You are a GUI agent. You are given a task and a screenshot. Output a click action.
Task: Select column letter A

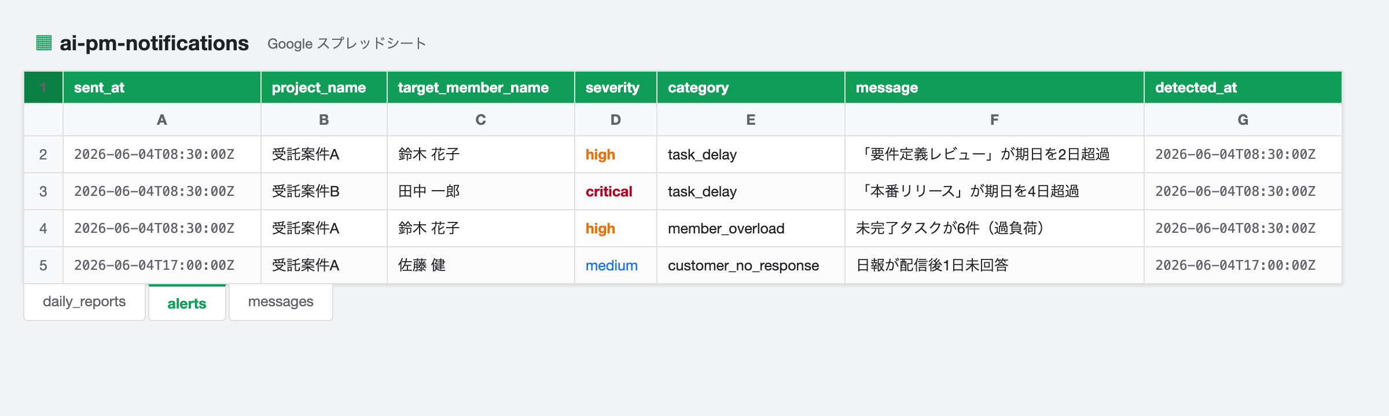click(162, 120)
